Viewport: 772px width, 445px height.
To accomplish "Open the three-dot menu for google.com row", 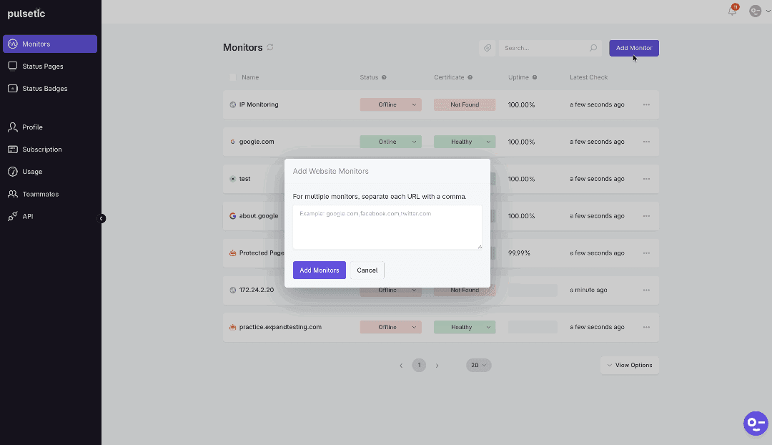I will coord(646,142).
